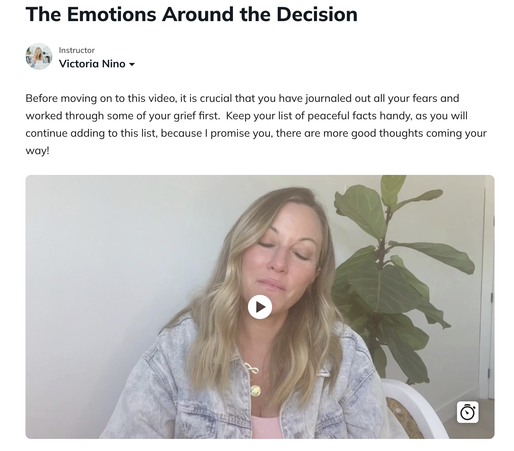Viewport: 514px width, 451px height.
Task: Click the word 'Decision' in the title
Action: [x=317, y=14]
